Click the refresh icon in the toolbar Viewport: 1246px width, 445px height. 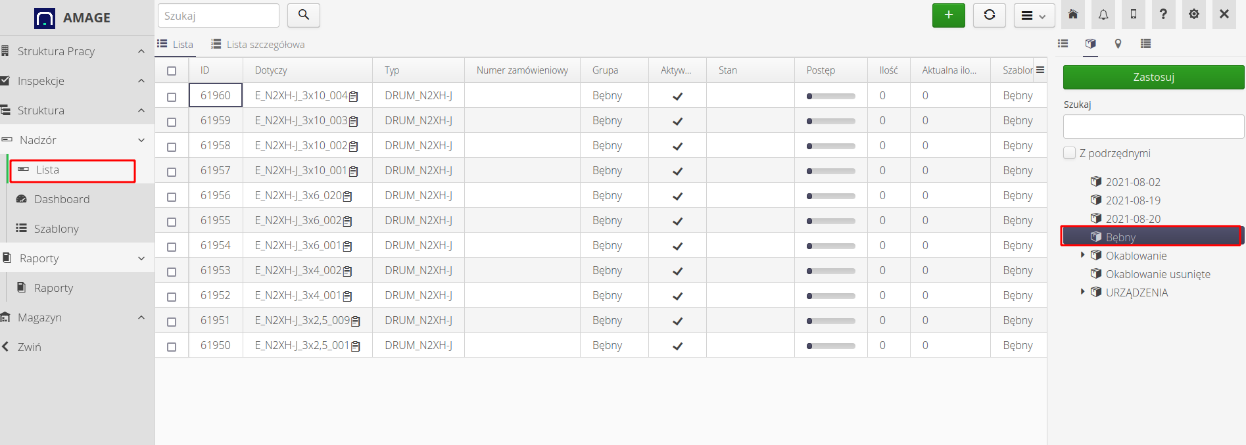tap(989, 15)
